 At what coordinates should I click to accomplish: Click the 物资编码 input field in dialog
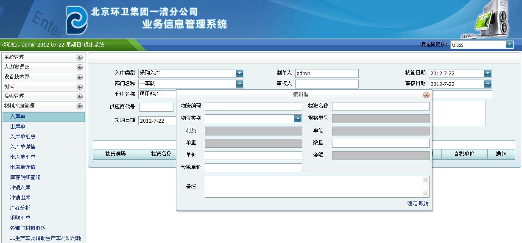253,106
